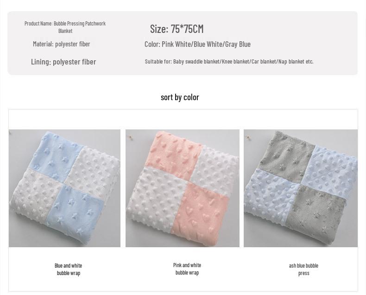The width and height of the screenshot is (366, 295).
Task: Click the Color options text line
Action: pyautogui.click(x=197, y=44)
